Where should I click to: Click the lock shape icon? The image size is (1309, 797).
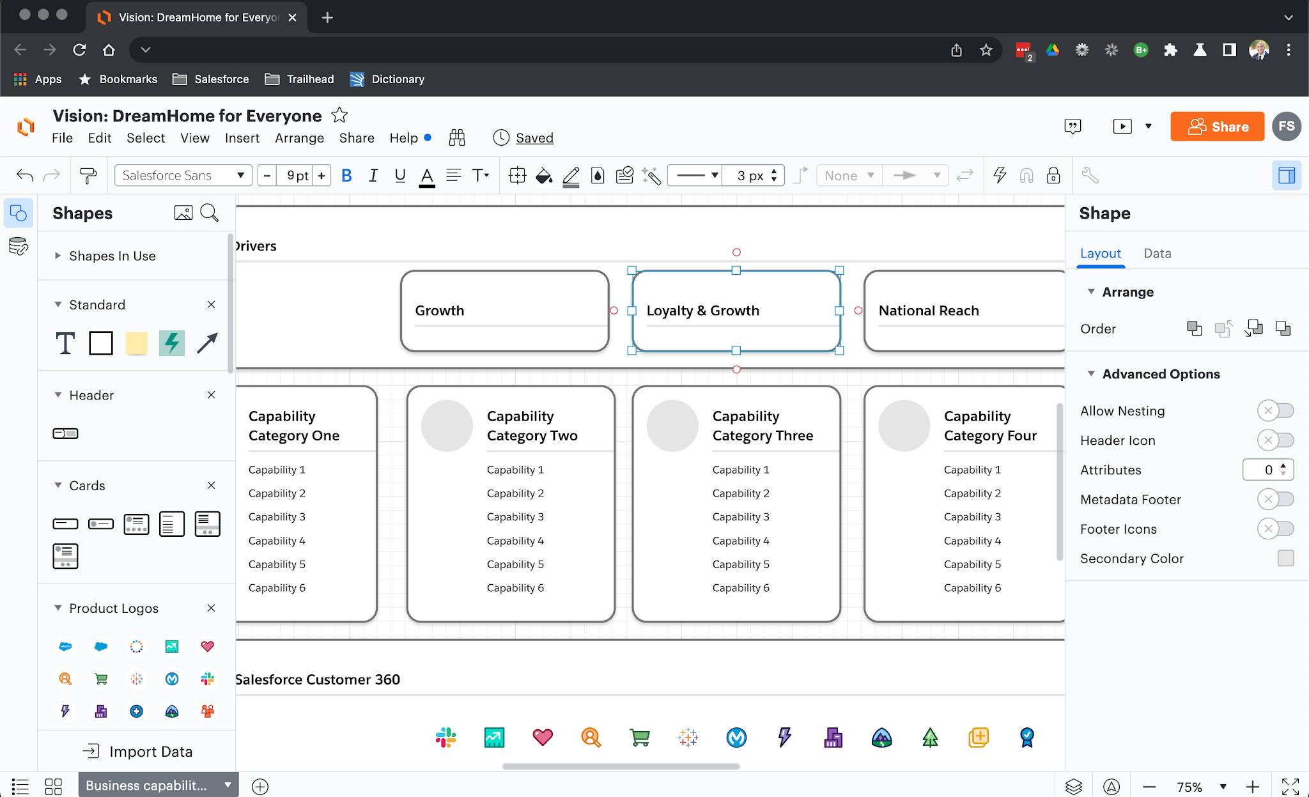[x=1053, y=176]
